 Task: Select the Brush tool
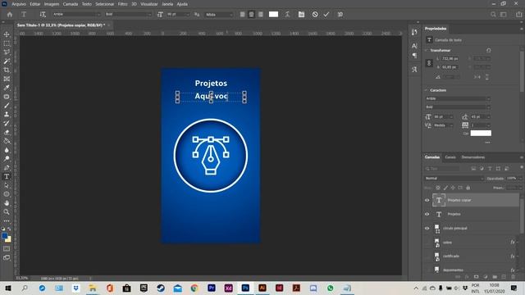click(x=7, y=106)
